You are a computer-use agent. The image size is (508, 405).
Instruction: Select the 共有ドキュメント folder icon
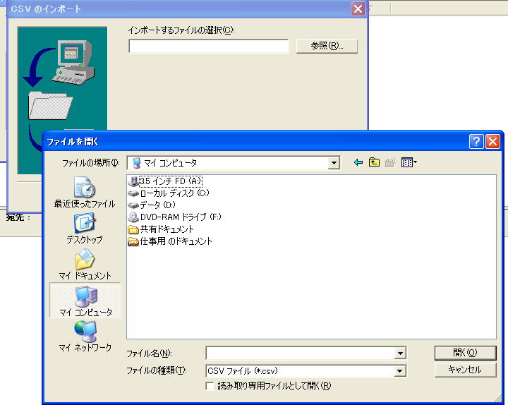point(133,229)
